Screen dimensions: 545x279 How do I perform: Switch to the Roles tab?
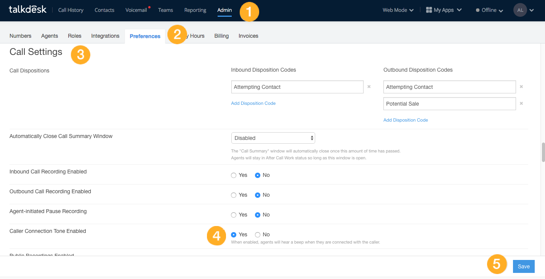(75, 36)
